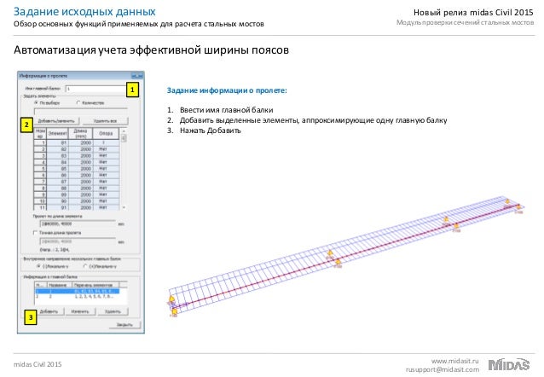
Task: Select highlighted girder row listing elements 81, 82
Action: 78,291
